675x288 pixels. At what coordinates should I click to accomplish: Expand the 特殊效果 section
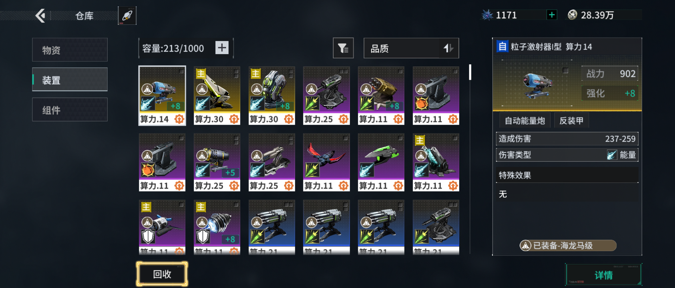click(x=567, y=175)
